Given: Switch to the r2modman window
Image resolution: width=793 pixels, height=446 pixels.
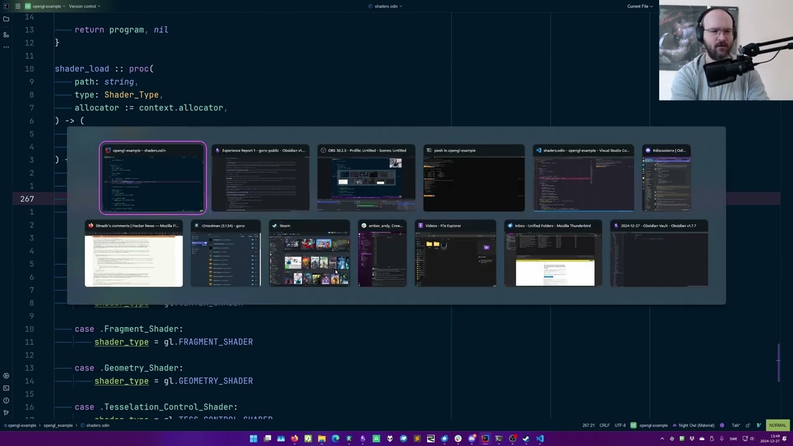Looking at the screenshot, I should tap(226, 254).
